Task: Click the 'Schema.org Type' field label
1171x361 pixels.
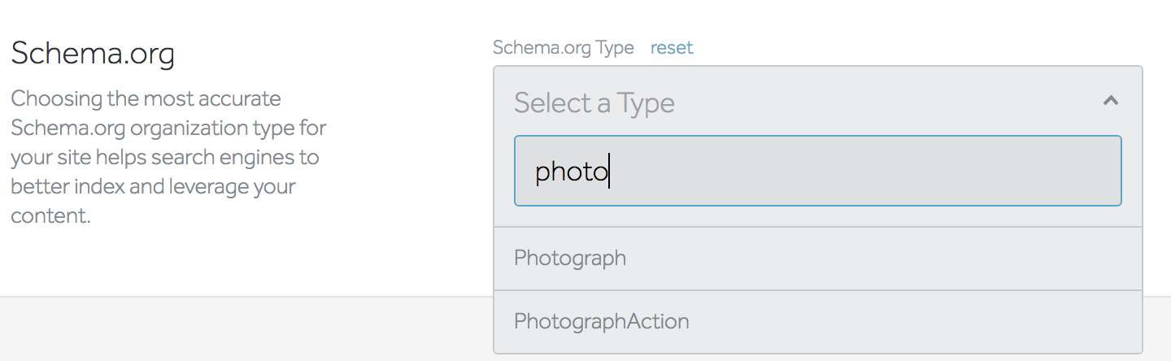Action: coord(563,48)
